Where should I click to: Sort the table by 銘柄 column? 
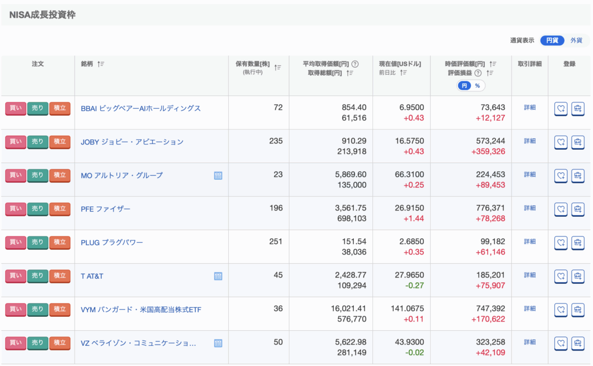(x=101, y=64)
